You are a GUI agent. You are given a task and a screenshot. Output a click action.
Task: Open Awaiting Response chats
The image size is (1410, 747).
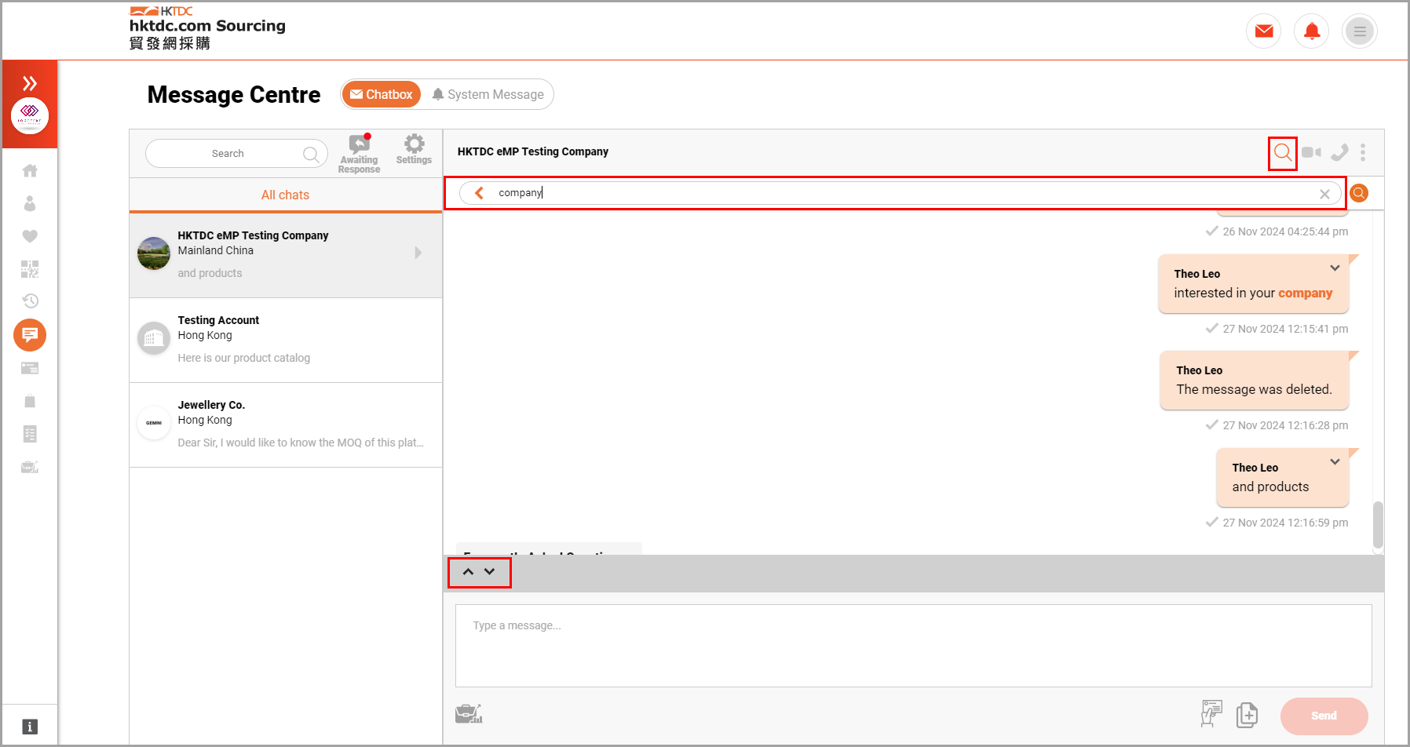[x=360, y=154]
